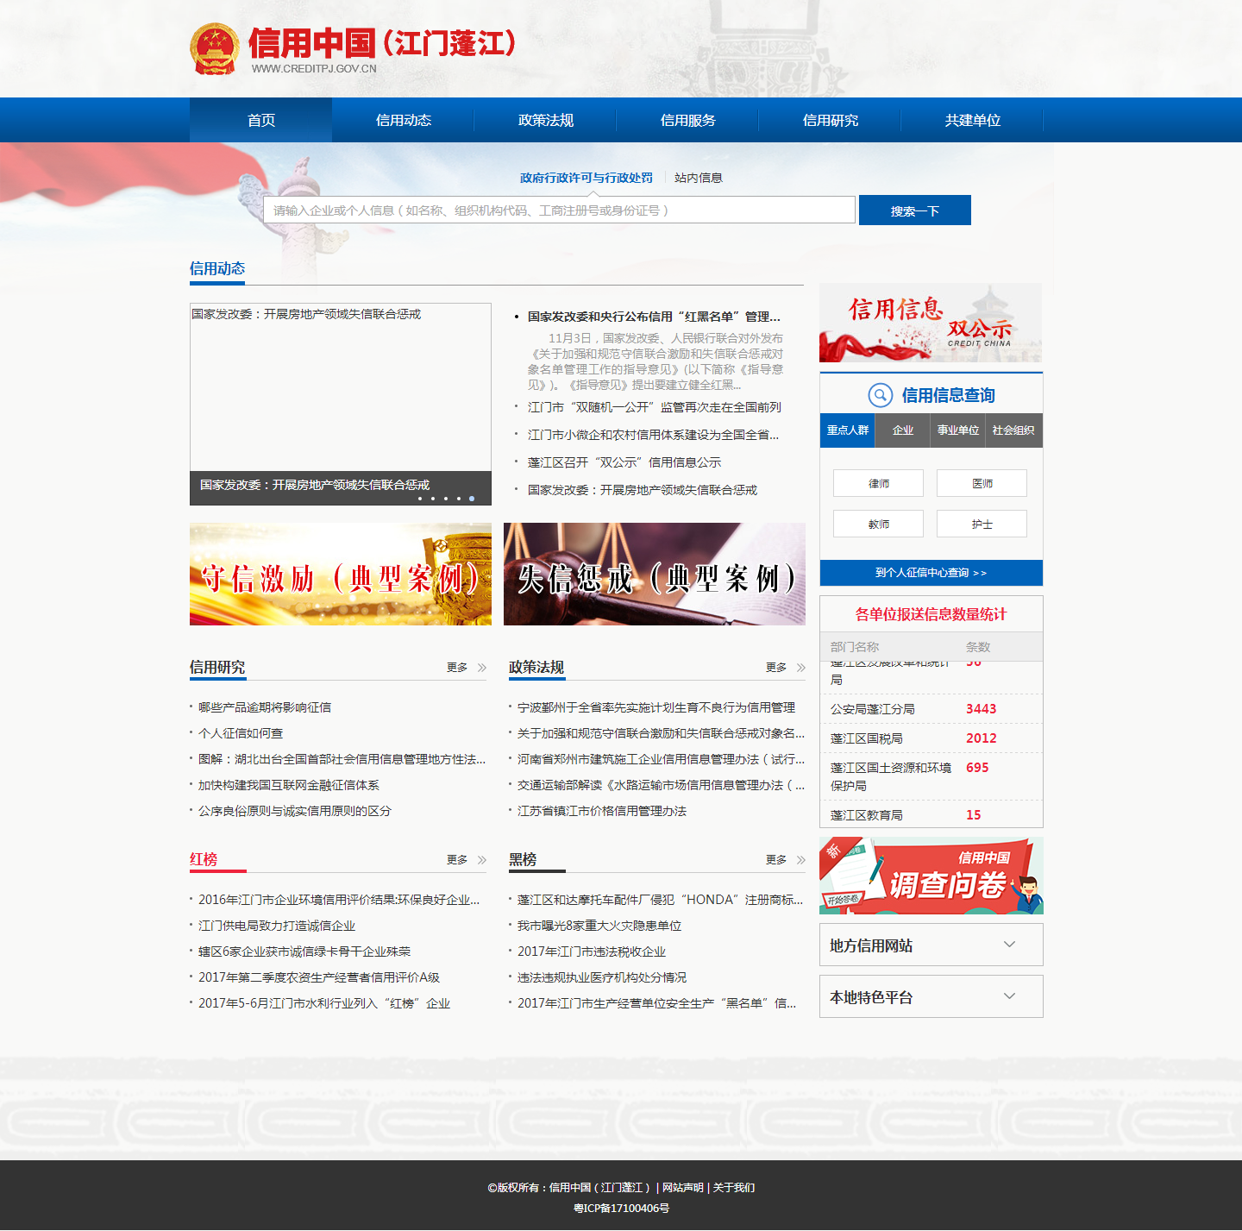Click the double-chevron icon next to 政策法规 更多
This screenshot has width=1242, height=1231.
click(801, 668)
